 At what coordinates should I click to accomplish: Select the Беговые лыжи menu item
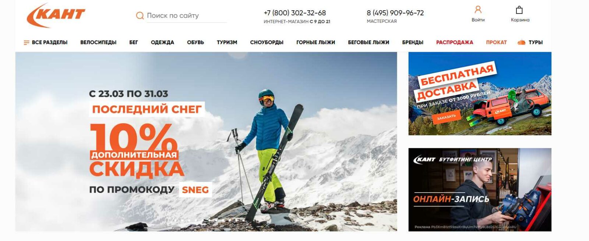(368, 42)
